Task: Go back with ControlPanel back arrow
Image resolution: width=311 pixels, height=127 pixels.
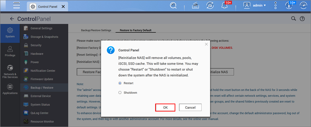Action: click(12, 19)
